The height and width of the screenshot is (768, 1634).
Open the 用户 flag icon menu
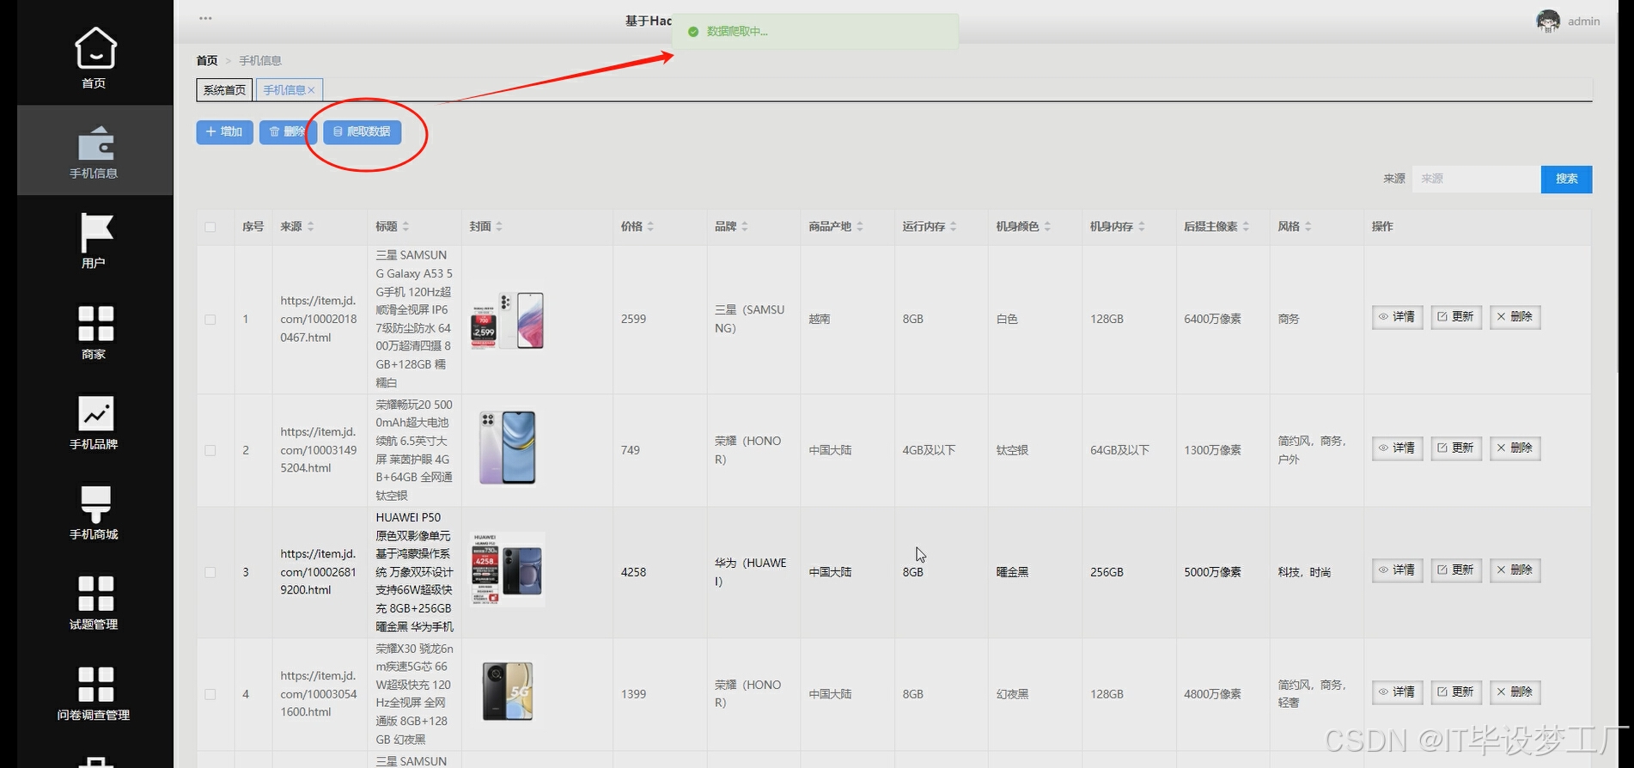point(95,233)
